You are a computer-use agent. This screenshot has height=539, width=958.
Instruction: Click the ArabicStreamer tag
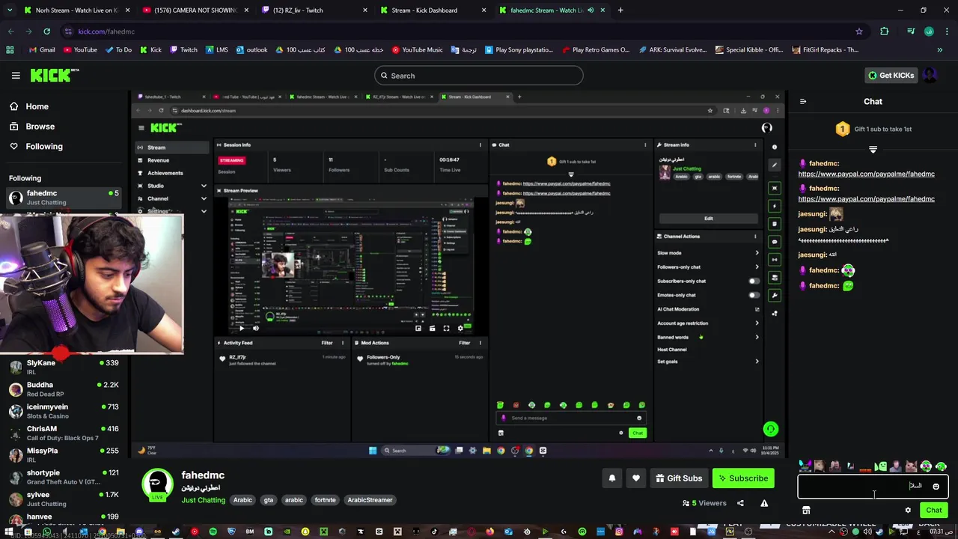coord(370,500)
